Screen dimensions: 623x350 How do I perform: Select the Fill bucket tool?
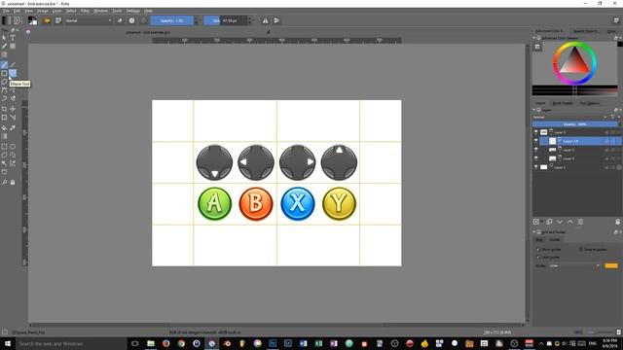(x=4, y=127)
